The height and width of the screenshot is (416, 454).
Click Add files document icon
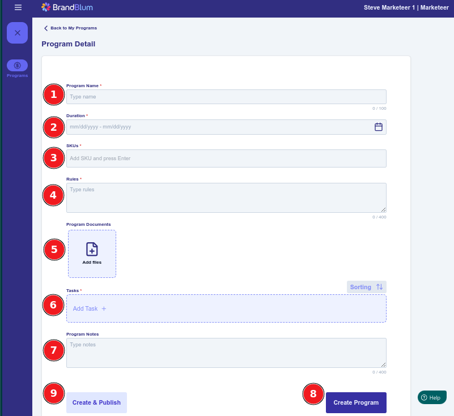pyautogui.click(x=92, y=249)
